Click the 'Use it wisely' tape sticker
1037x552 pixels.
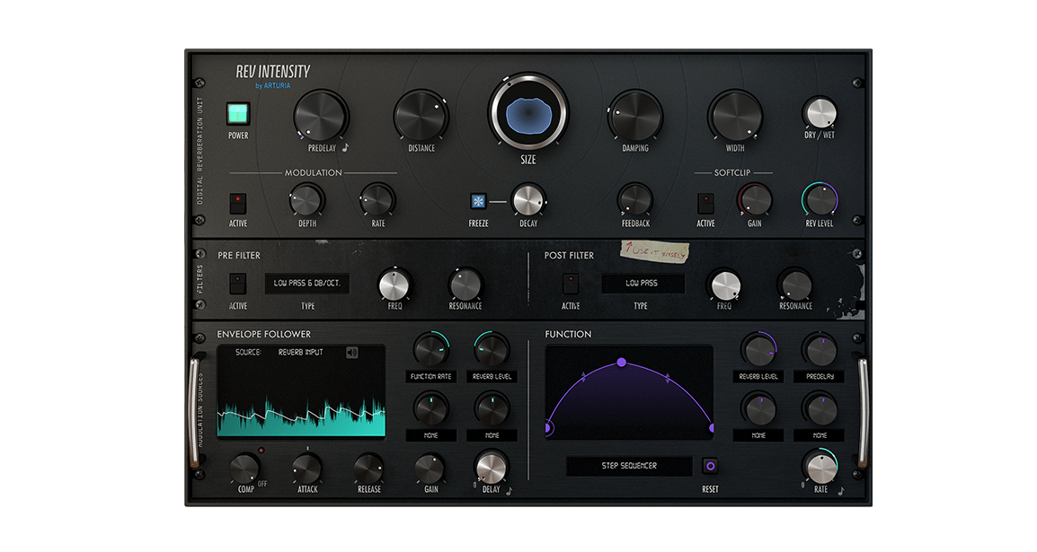(655, 251)
